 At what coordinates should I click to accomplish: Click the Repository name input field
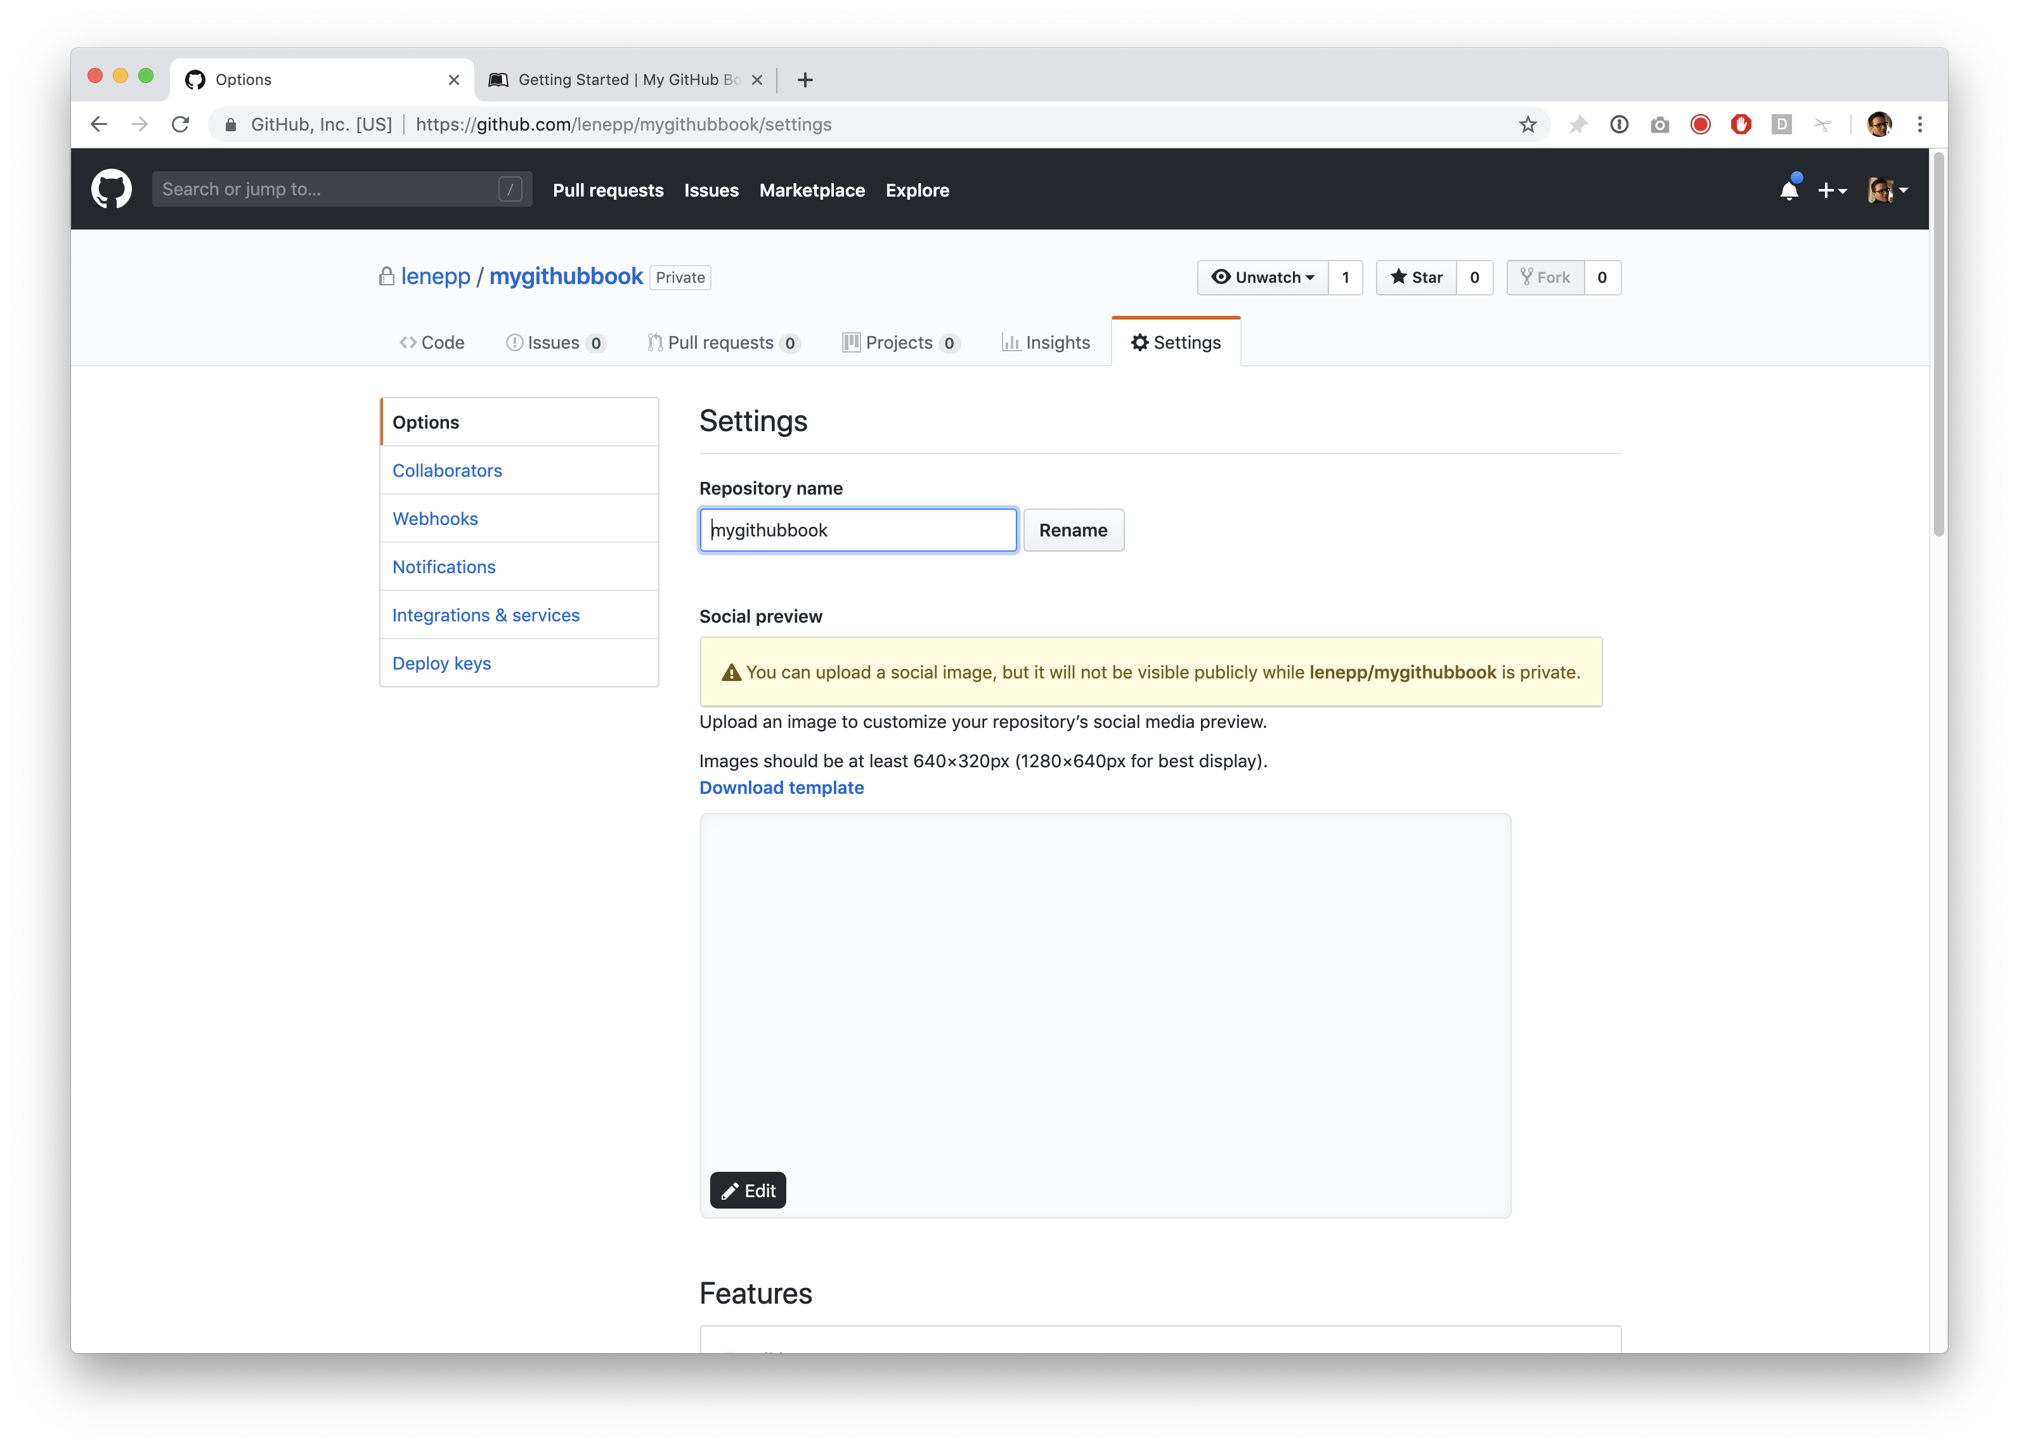(858, 530)
